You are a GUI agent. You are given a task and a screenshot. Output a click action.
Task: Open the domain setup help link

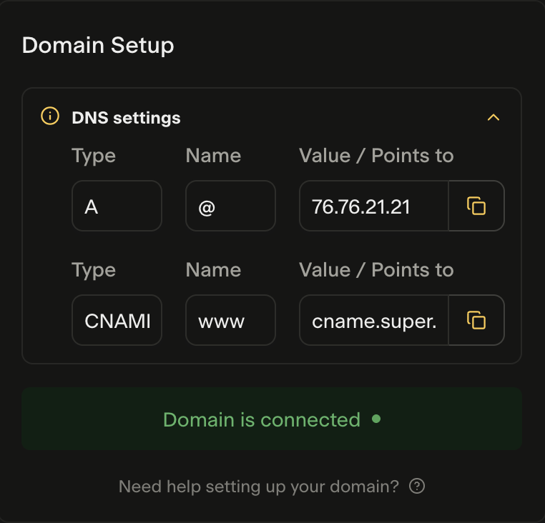tap(258, 487)
